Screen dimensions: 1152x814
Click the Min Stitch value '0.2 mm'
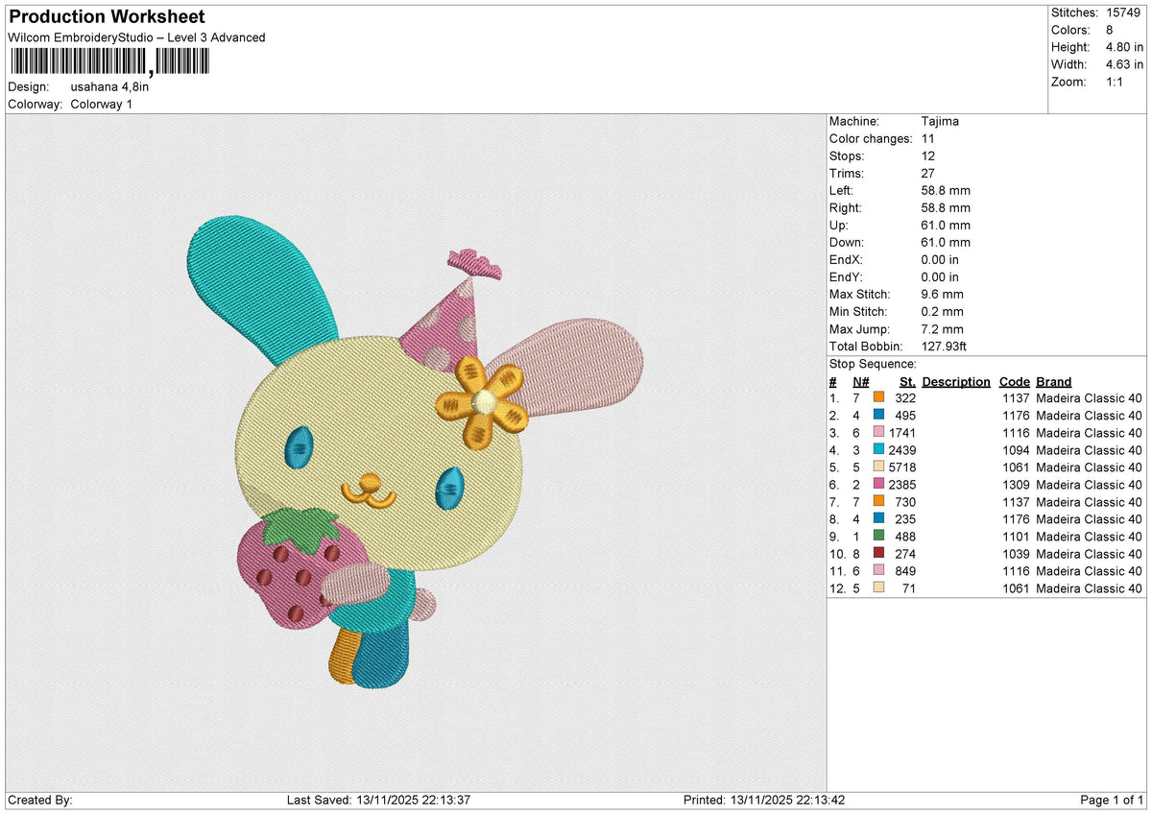[942, 312]
